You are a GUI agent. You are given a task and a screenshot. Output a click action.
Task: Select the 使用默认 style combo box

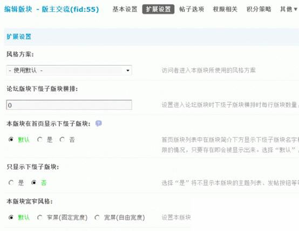(x=69, y=71)
